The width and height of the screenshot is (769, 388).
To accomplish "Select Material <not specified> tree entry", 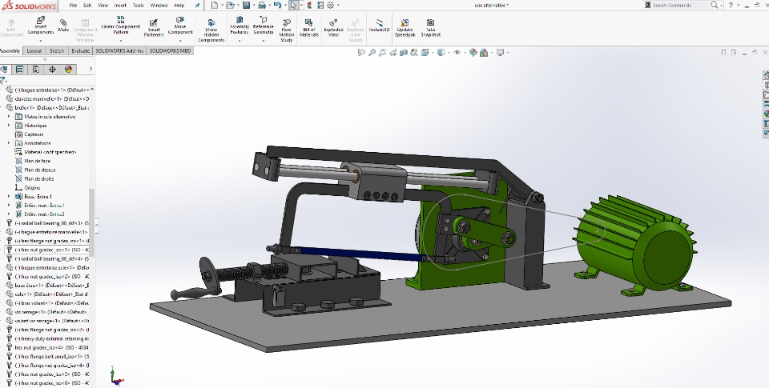I will click(x=49, y=152).
